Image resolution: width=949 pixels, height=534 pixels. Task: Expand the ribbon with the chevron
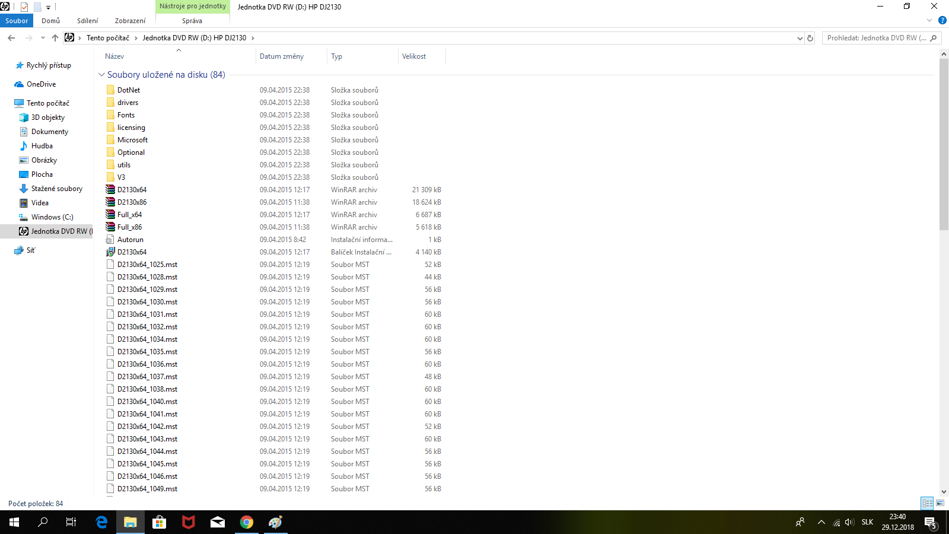coord(929,20)
